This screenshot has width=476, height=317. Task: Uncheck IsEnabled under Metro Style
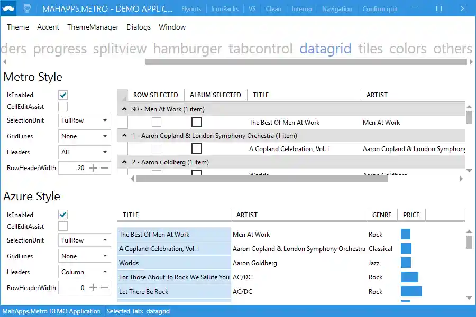pos(62,95)
